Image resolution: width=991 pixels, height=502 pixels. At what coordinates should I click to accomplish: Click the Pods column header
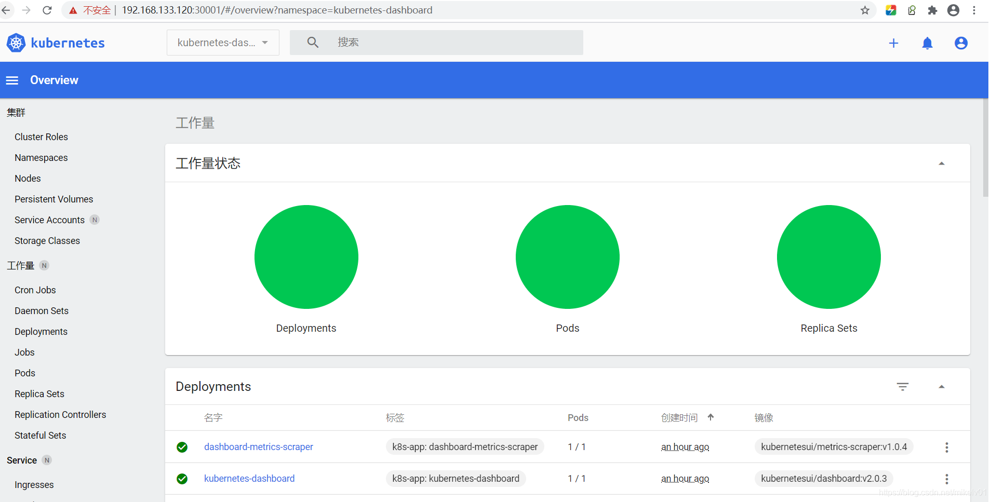pyautogui.click(x=578, y=418)
